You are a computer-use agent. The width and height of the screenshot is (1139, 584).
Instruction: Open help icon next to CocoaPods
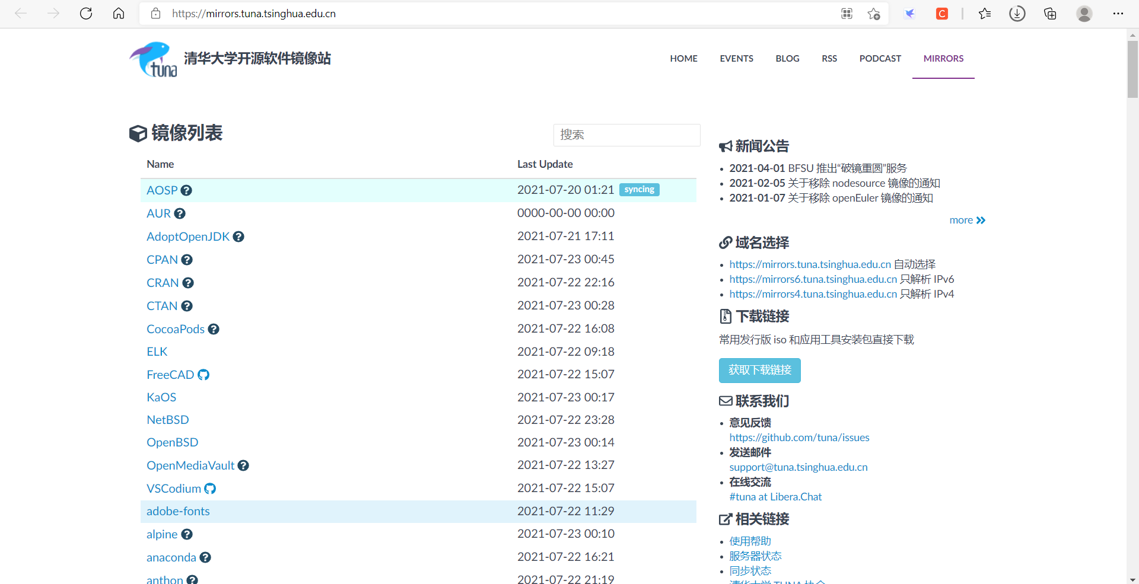coord(214,329)
